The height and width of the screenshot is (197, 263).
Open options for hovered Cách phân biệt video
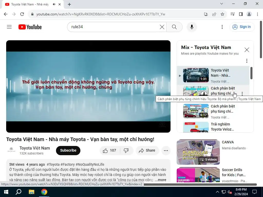coord(242,93)
